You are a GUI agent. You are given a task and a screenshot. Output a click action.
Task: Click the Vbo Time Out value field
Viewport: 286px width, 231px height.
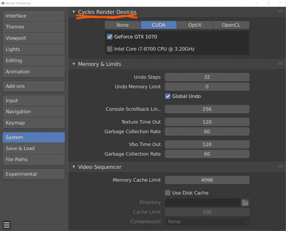tap(207, 144)
